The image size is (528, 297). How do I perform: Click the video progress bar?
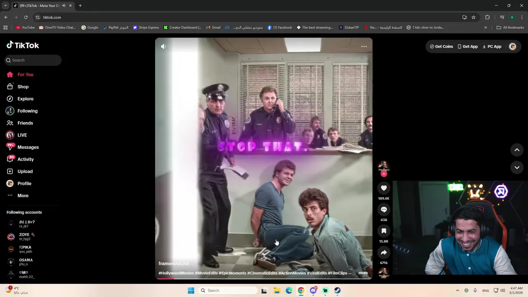pos(264,278)
